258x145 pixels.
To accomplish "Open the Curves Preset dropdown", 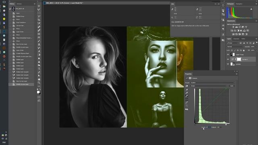I will coord(212,83).
